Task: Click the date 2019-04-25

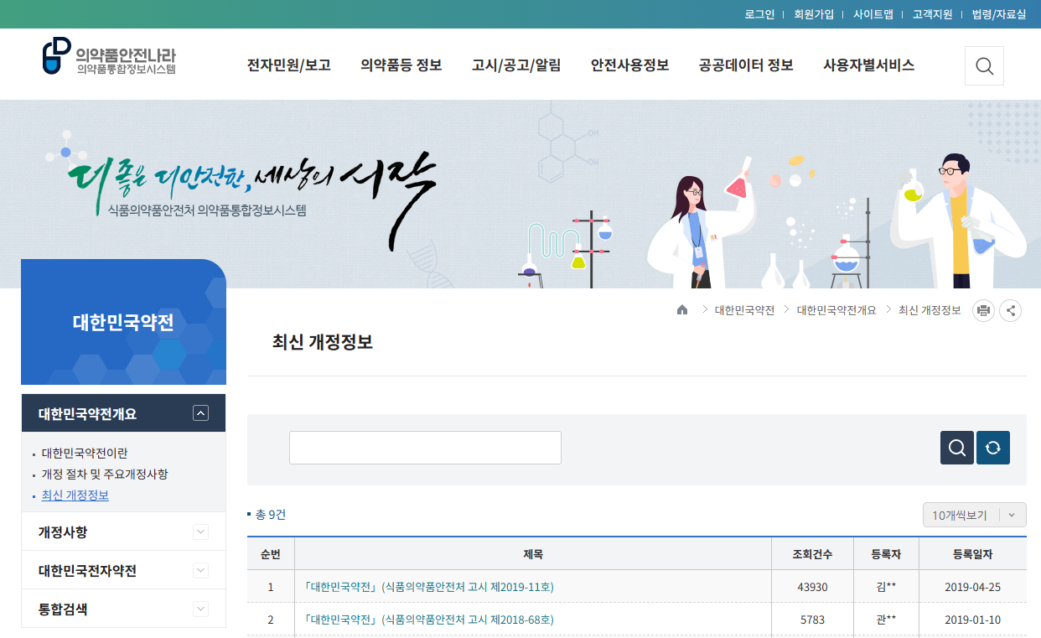Action: 972,587
